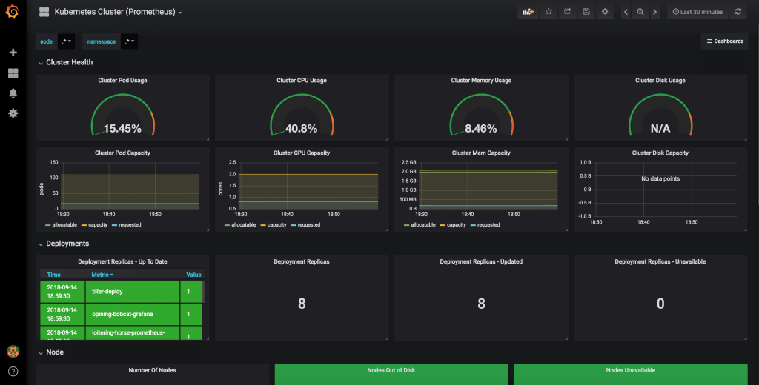
Task: Click the Create plus icon in sidebar
Action: 13,53
